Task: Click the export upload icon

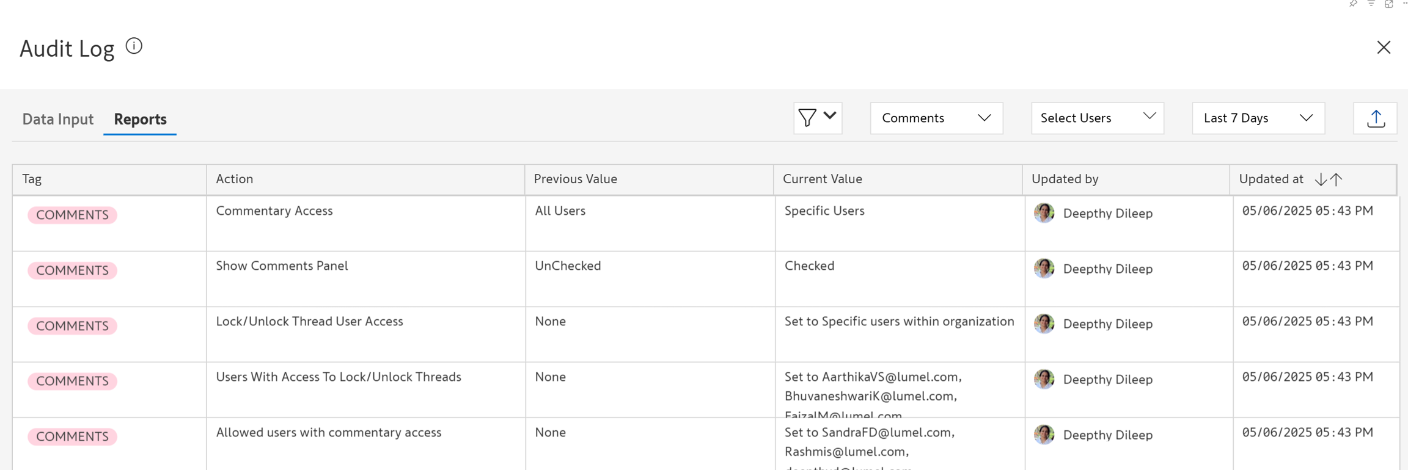Action: pyautogui.click(x=1375, y=118)
